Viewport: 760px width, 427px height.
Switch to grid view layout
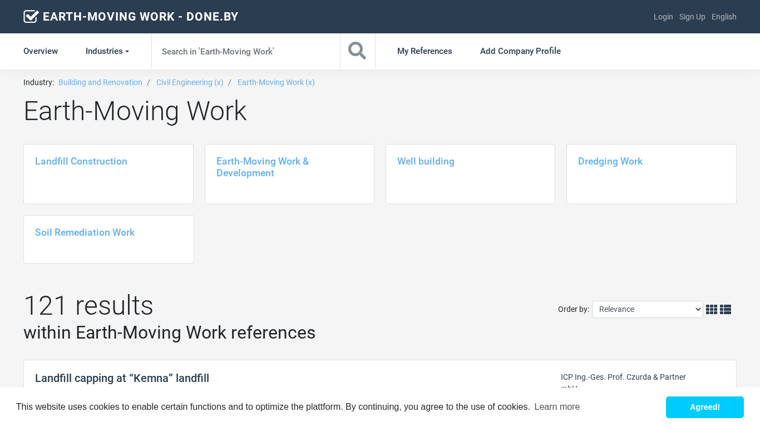[711, 310]
